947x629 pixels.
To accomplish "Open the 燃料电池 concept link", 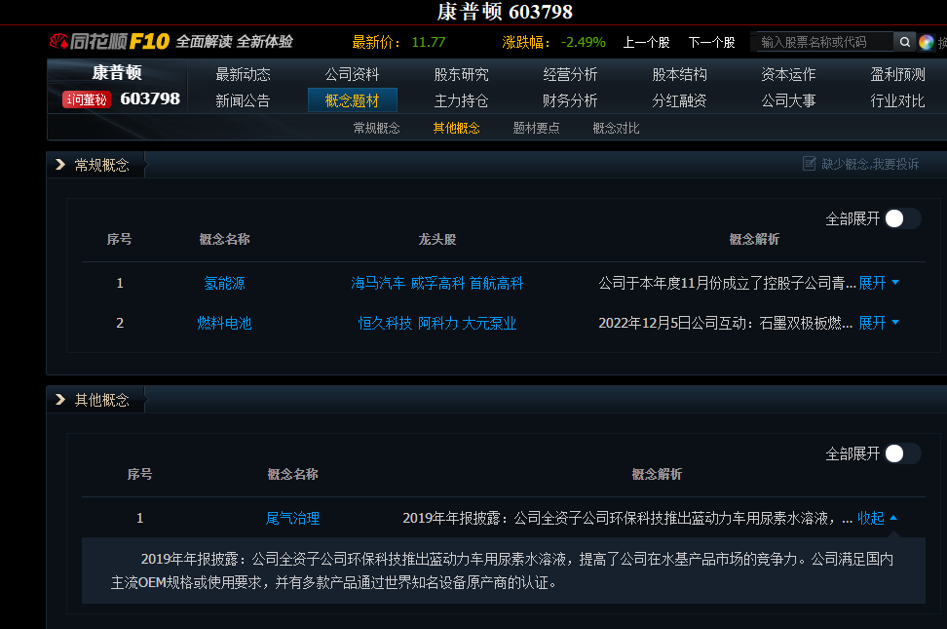I will pos(225,323).
